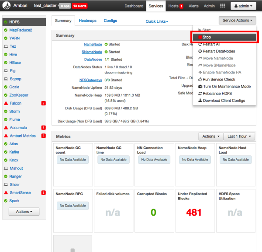Viewport: 262px width, 252px height.
Task: Select YARN in the services list
Action: point(14,38)
